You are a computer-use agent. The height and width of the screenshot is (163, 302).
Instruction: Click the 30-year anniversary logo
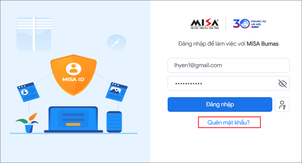[x=249, y=24]
